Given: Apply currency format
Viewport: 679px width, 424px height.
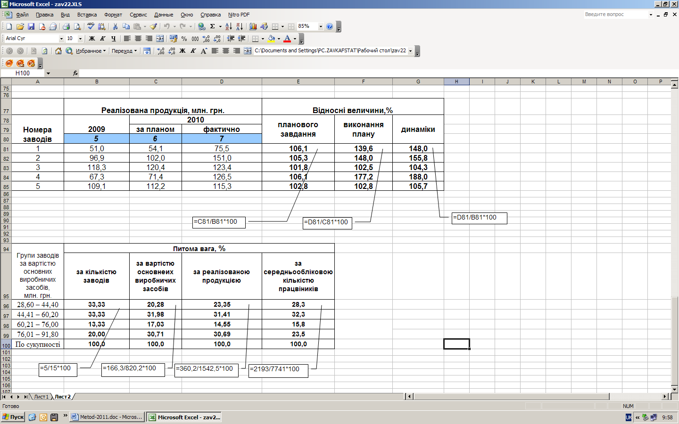Looking at the screenshot, I should [173, 39].
